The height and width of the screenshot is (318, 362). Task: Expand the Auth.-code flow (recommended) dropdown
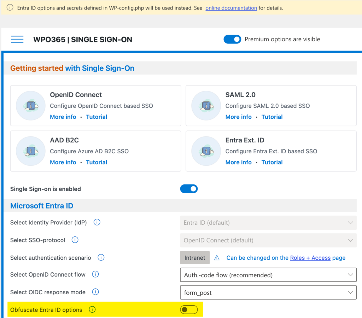pyautogui.click(x=268, y=275)
